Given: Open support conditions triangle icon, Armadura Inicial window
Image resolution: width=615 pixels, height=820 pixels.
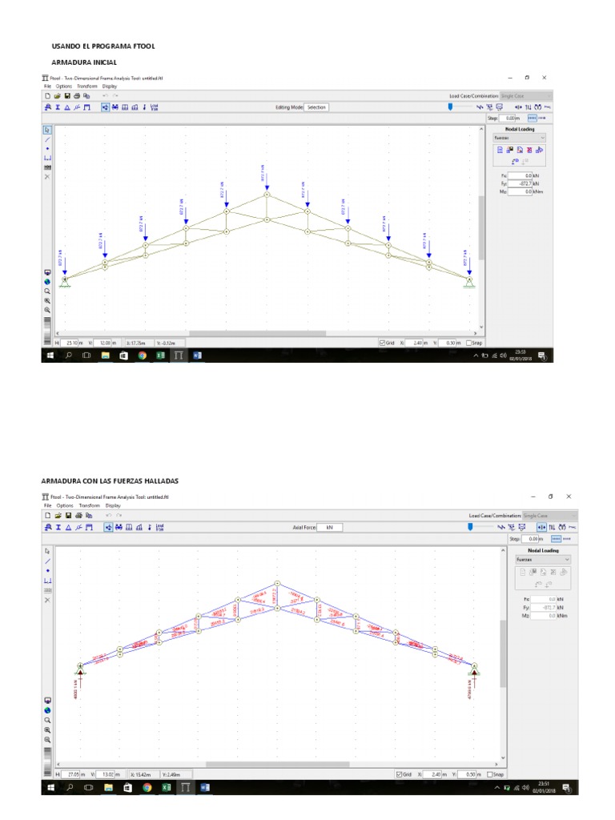Looking at the screenshot, I should point(67,107).
